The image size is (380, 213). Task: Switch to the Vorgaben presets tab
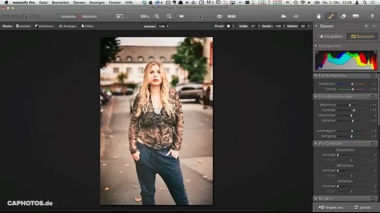(331, 37)
